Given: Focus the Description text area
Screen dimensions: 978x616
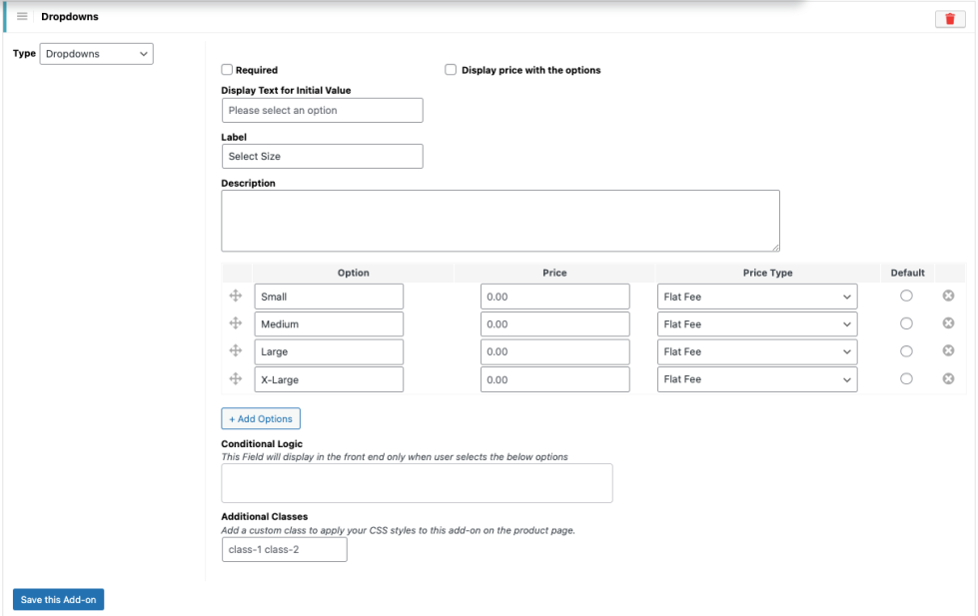Looking at the screenshot, I should 499,221.
